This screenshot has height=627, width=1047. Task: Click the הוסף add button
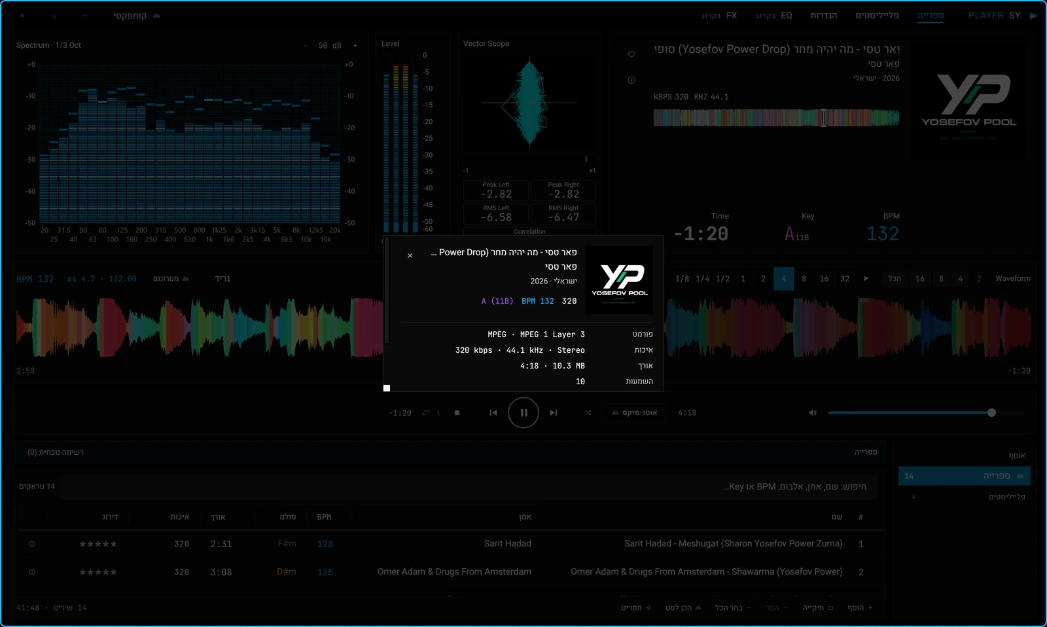(x=860, y=608)
